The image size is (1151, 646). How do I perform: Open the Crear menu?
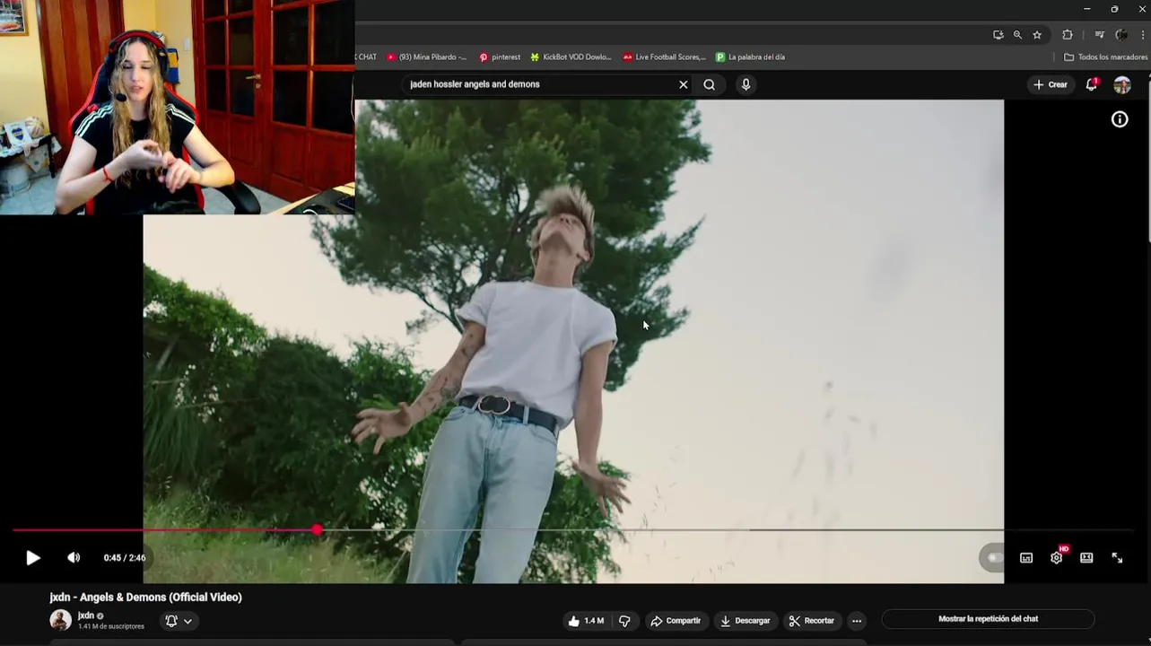[x=1051, y=84]
